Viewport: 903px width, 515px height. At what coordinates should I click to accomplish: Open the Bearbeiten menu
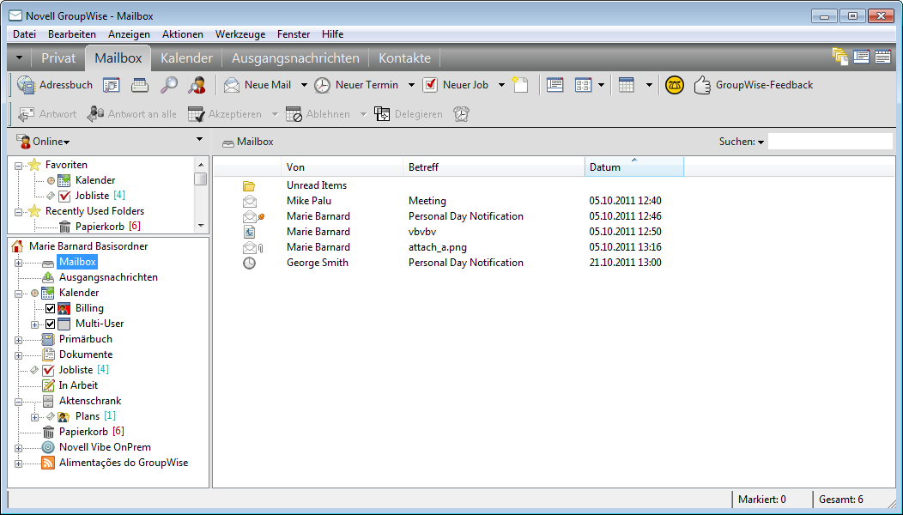[x=72, y=34]
